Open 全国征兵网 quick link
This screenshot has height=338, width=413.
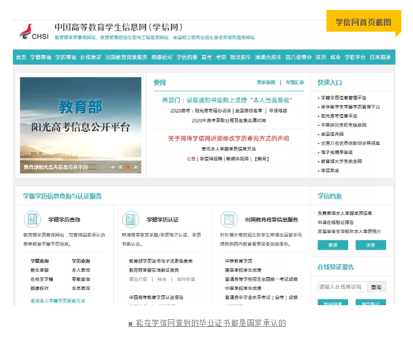(332, 134)
